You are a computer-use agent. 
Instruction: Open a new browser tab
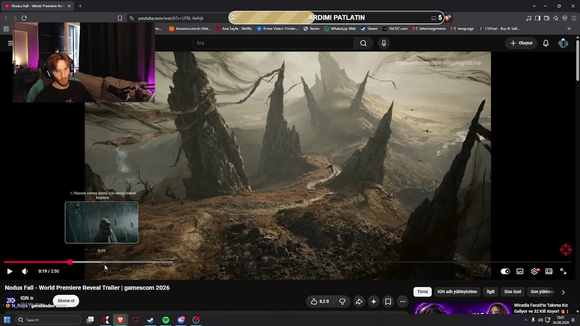80,6
